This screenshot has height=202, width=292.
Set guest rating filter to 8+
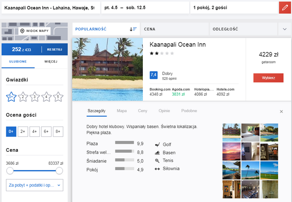click(58, 132)
